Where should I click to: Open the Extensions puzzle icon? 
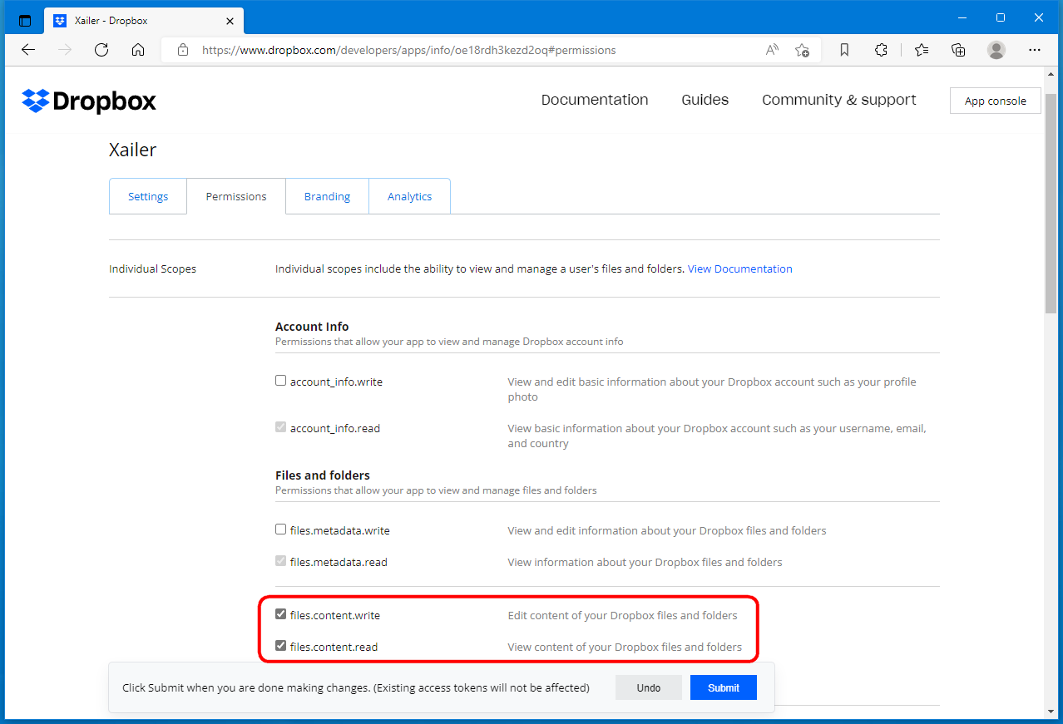click(882, 50)
